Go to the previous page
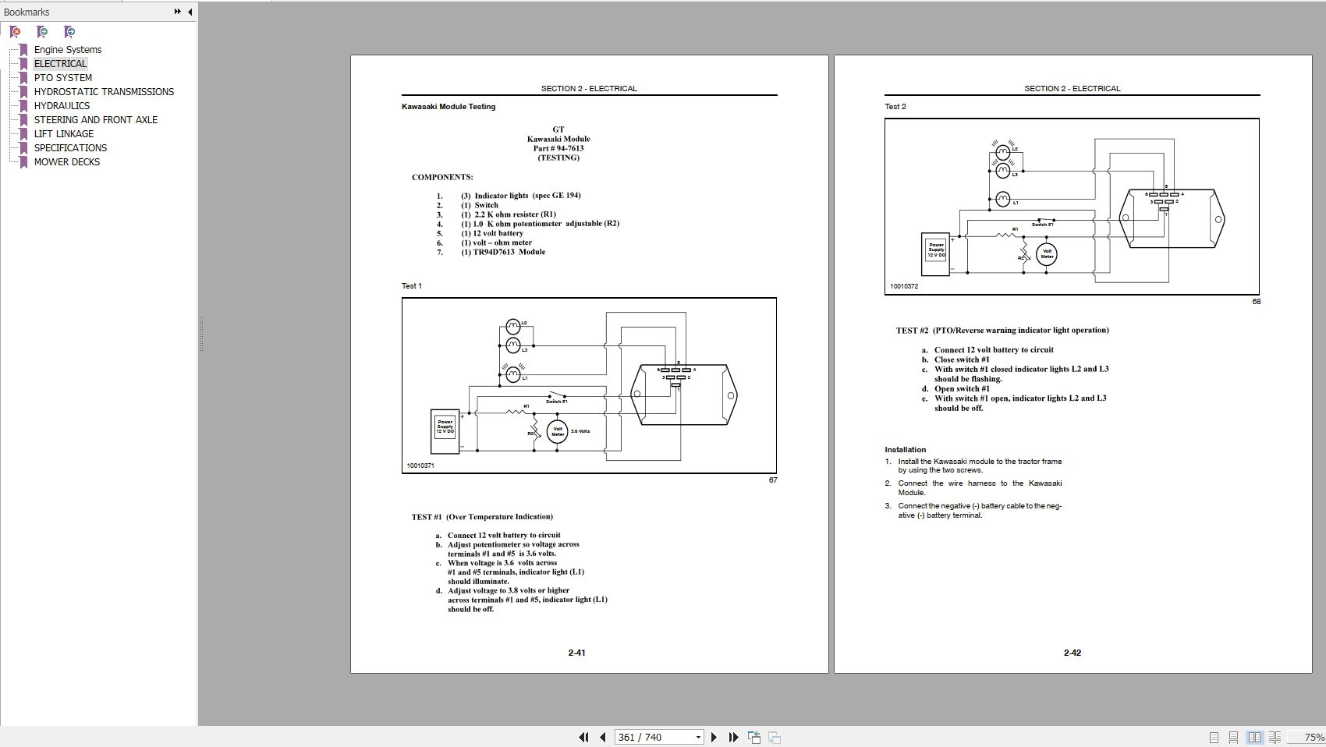Image resolution: width=1326 pixels, height=747 pixels. pyautogui.click(x=603, y=737)
